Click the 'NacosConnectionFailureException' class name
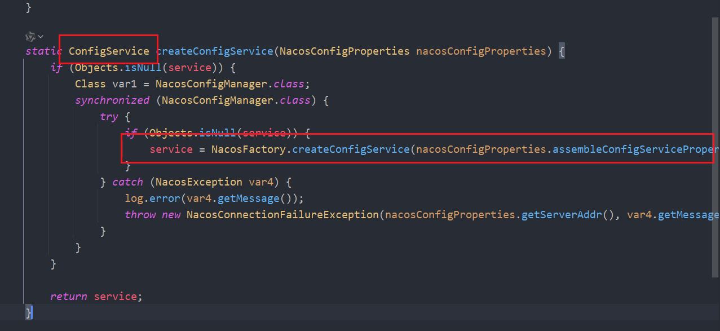The height and width of the screenshot is (331, 720). (x=282, y=215)
